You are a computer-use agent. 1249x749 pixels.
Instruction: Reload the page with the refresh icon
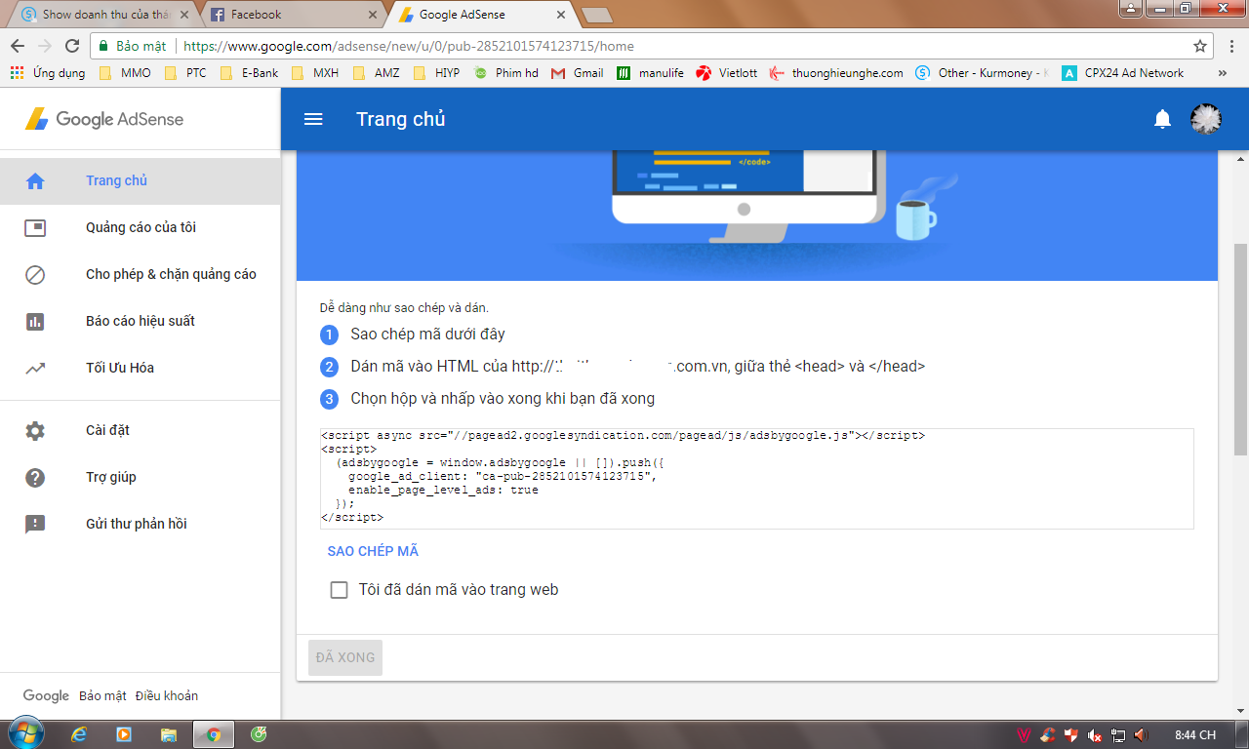[71, 46]
